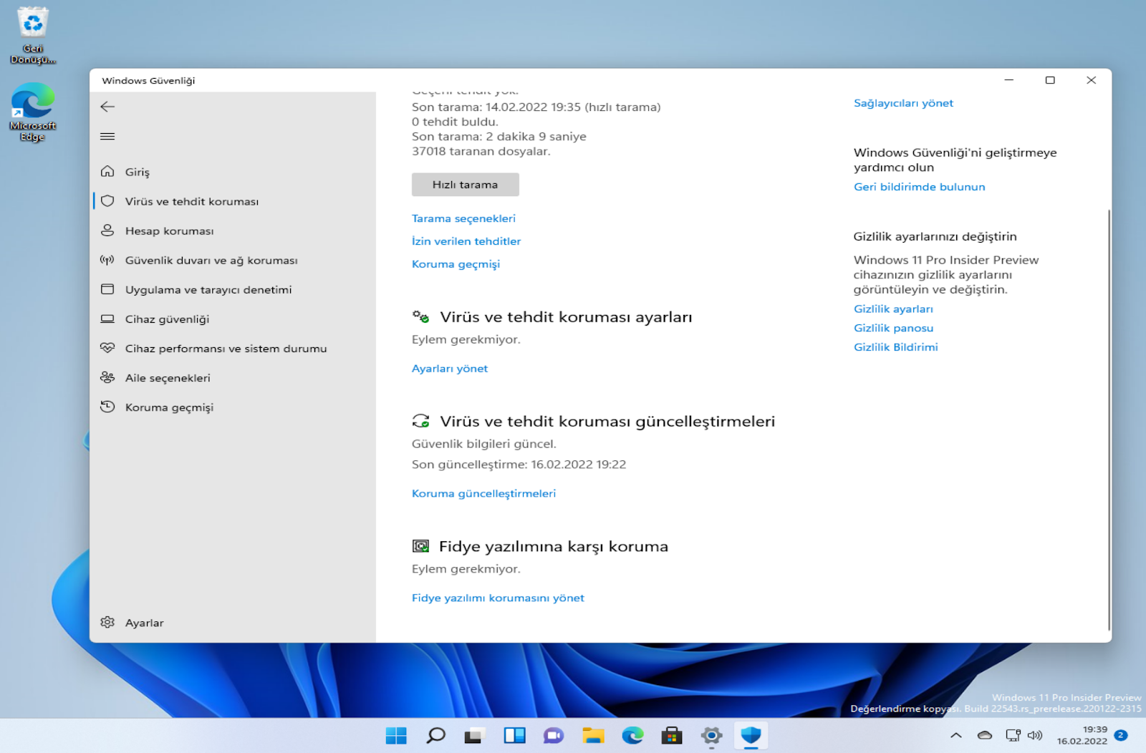
Task: Click the back arrow in Windows Güvenliği
Action: pos(107,107)
